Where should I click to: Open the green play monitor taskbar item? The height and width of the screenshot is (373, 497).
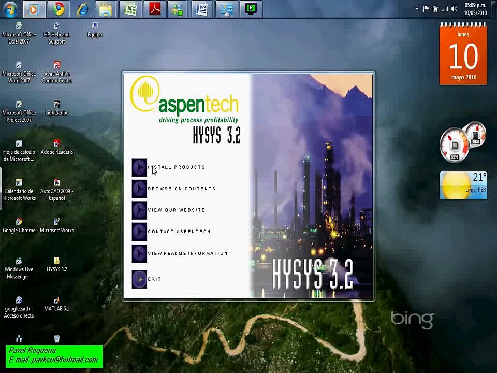(251, 9)
